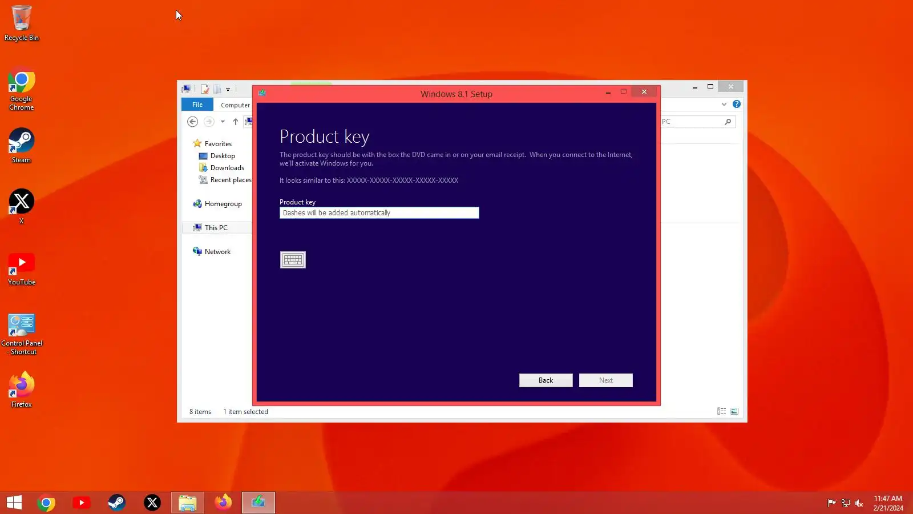Open the network icon in system tray
Screen dimensions: 913x514
[845, 503]
